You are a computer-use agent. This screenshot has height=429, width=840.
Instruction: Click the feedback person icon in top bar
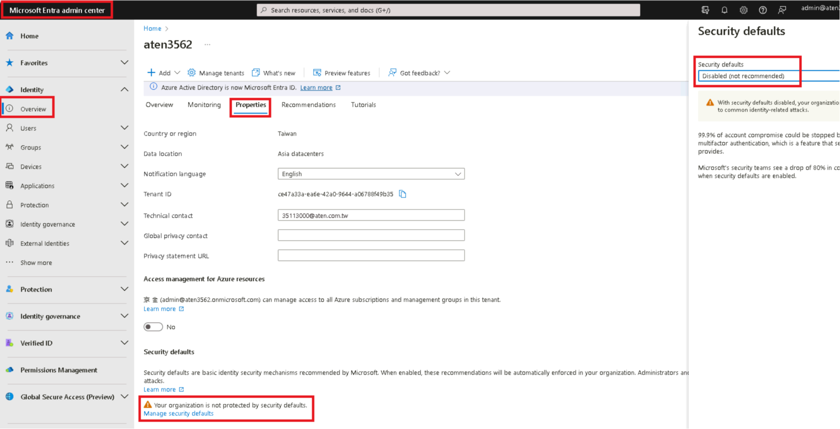[x=782, y=10]
